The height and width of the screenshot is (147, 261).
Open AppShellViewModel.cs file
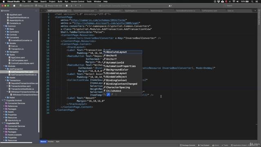[19, 18]
